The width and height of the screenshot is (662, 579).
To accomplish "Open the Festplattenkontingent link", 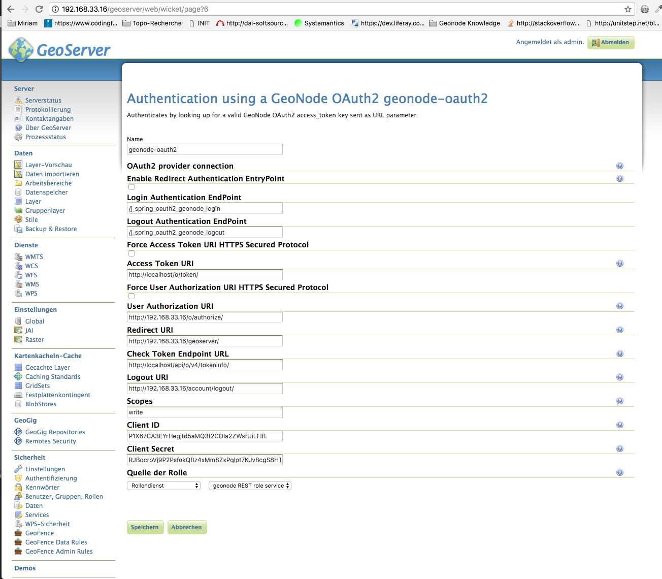I will click(58, 395).
